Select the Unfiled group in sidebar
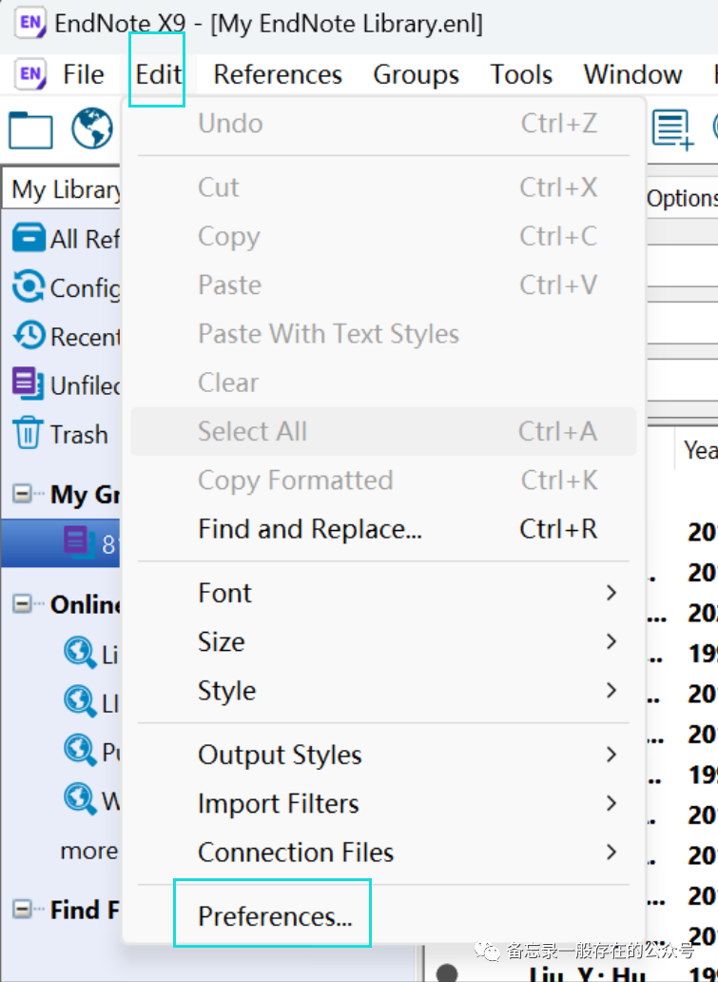This screenshot has height=982, width=718. coord(65,384)
